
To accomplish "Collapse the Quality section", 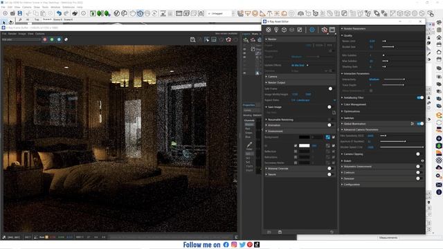I will (x=347, y=35).
